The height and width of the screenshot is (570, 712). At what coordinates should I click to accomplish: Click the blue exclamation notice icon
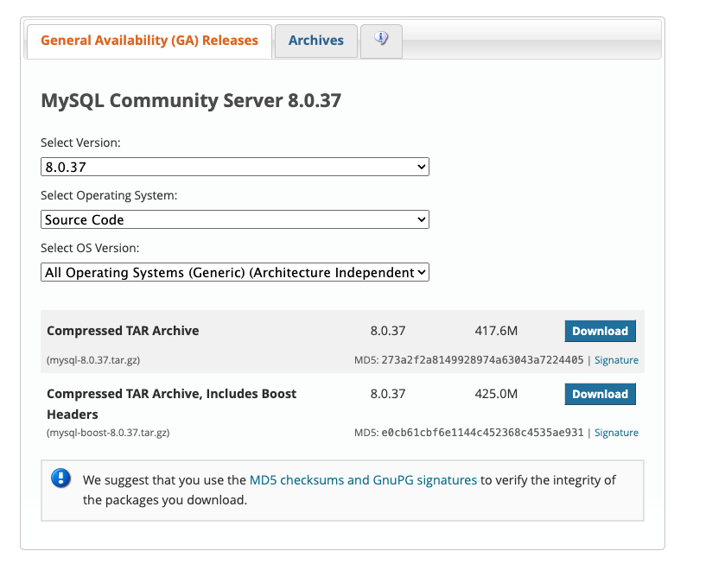60,478
